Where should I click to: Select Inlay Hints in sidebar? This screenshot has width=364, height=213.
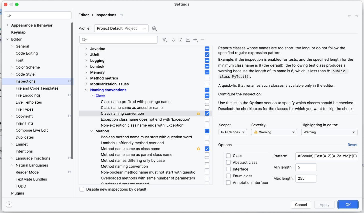pos(24,123)
